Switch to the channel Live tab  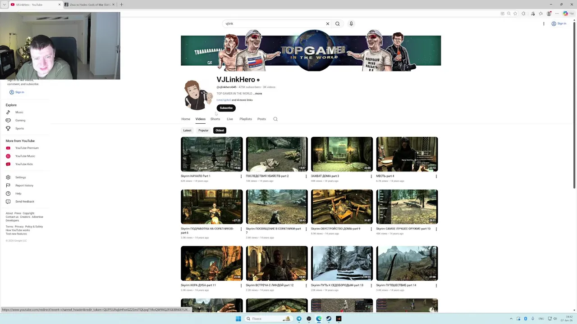click(x=230, y=119)
